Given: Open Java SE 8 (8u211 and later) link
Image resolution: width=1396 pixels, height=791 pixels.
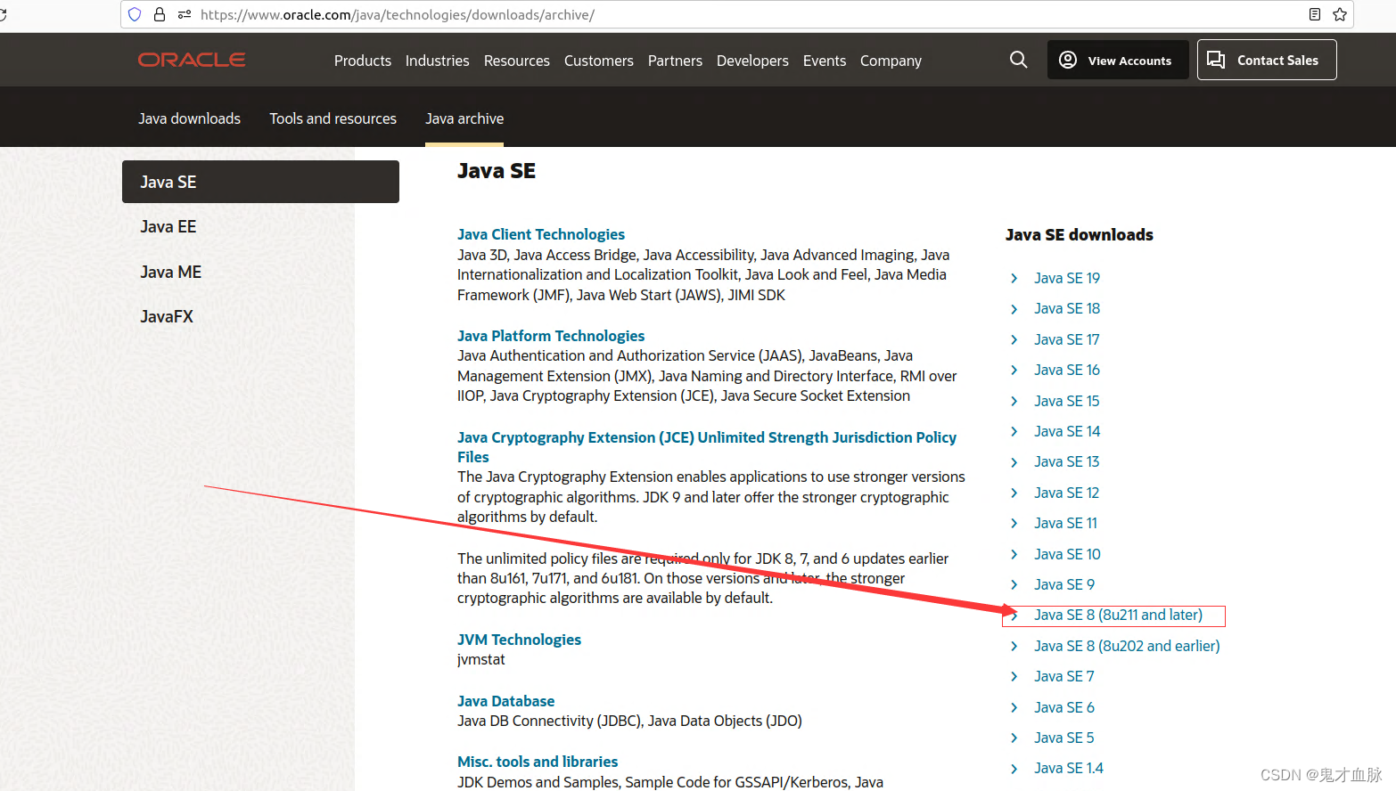Looking at the screenshot, I should pos(1118,616).
